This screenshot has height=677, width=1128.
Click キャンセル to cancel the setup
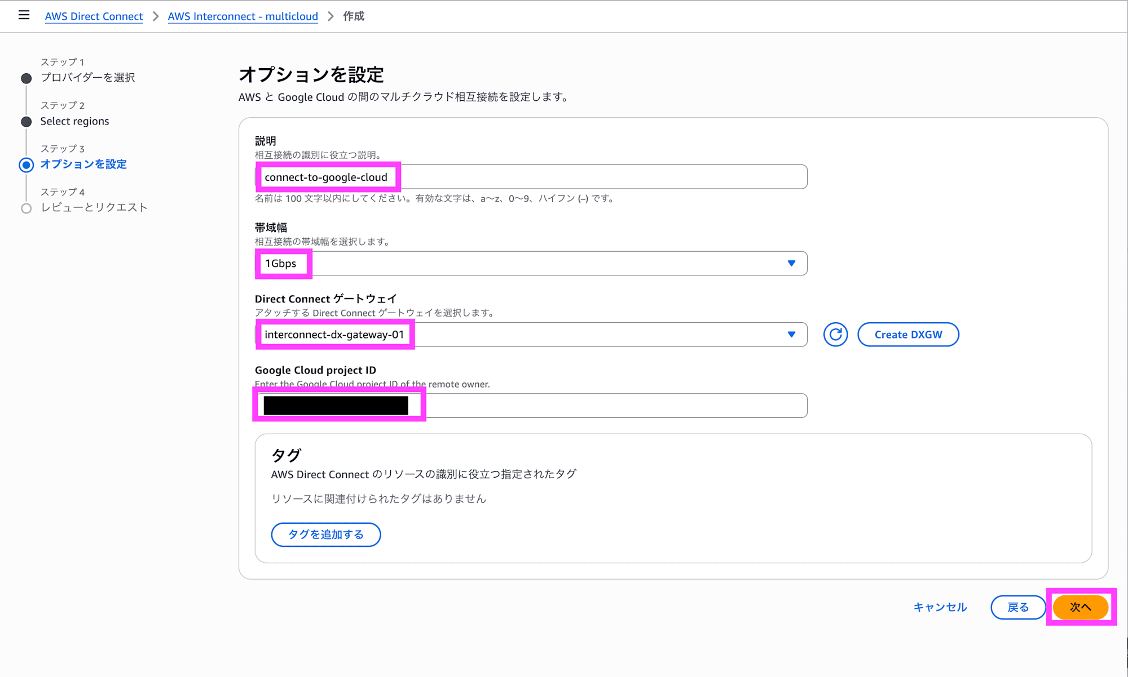[940, 607]
